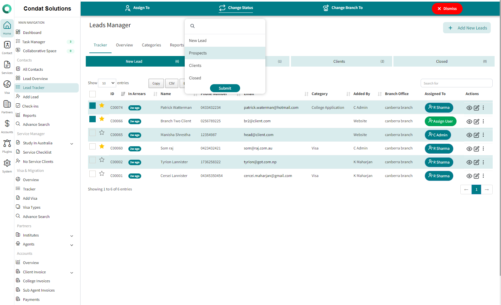
Task: Edit lead Branch Two Client pencil icon
Action: pos(476,122)
